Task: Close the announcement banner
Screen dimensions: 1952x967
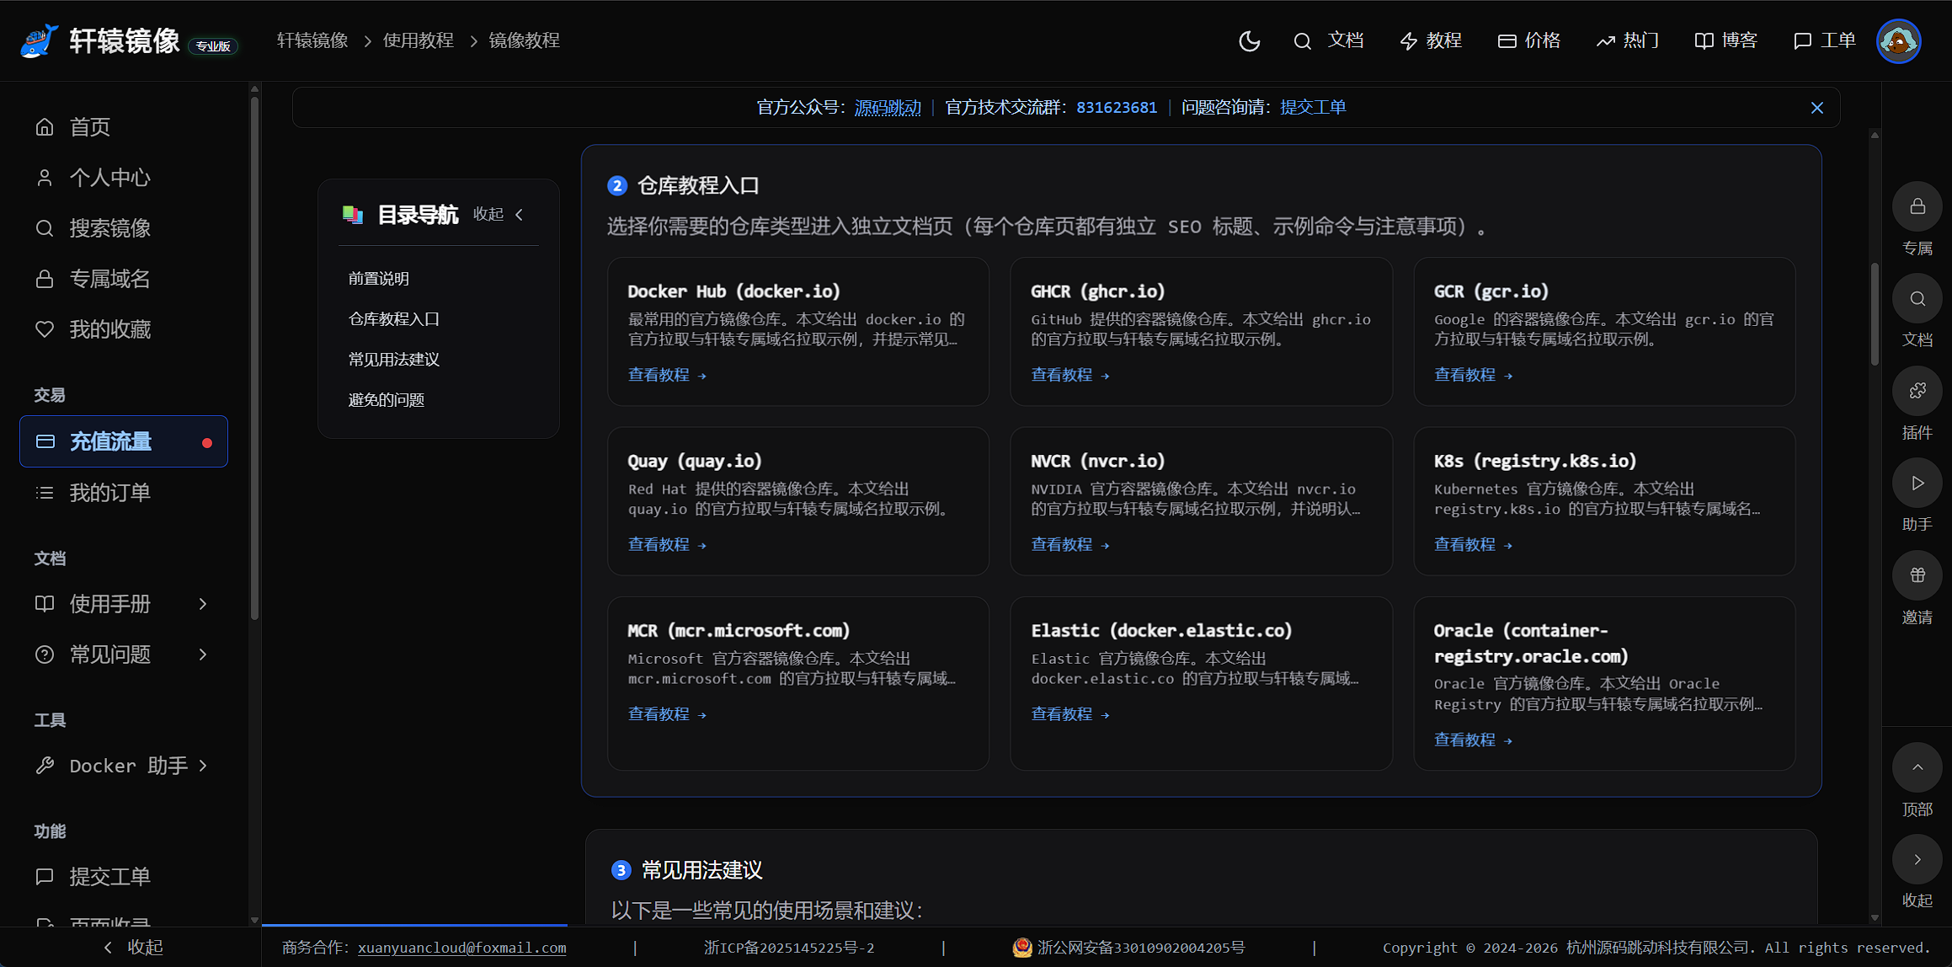Action: [1817, 108]
